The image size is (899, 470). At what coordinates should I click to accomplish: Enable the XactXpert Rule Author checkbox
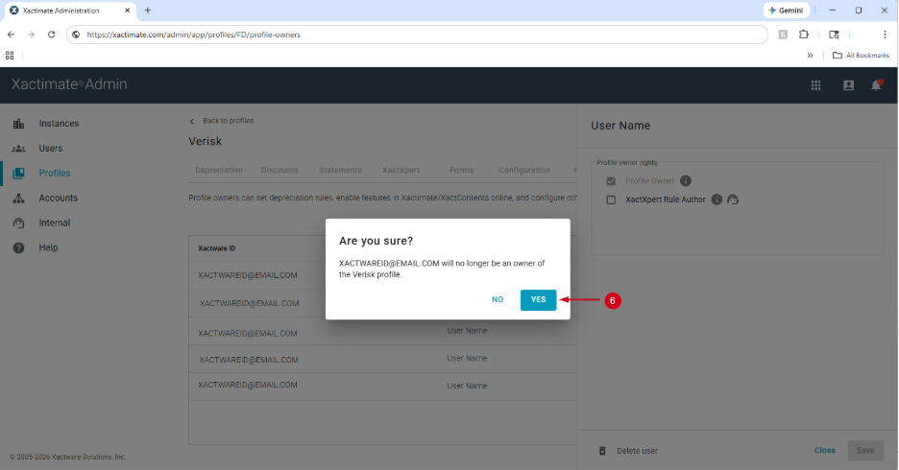click(x=611, y=200)
